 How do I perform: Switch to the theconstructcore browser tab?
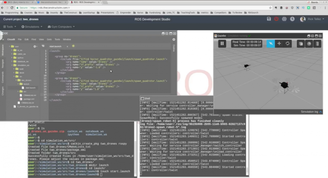coord(51,2)
